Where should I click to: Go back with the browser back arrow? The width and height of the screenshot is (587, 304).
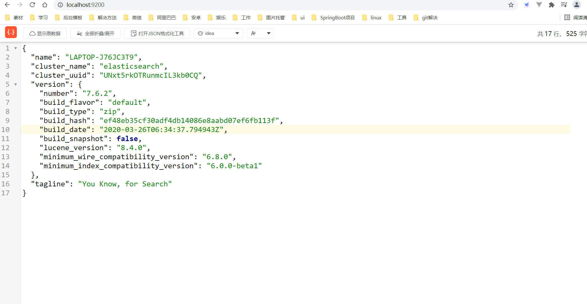[x=7, y=5]
